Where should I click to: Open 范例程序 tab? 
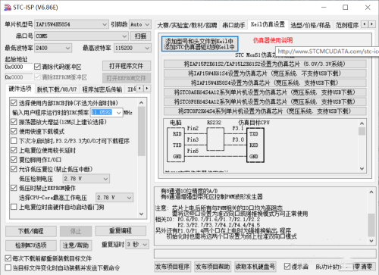click(x=347, y=25)
